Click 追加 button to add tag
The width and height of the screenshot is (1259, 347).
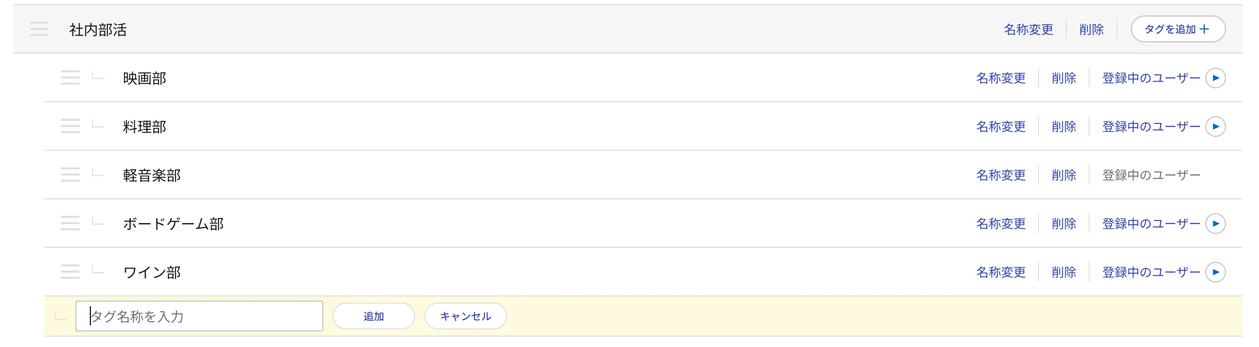point(374,316)
